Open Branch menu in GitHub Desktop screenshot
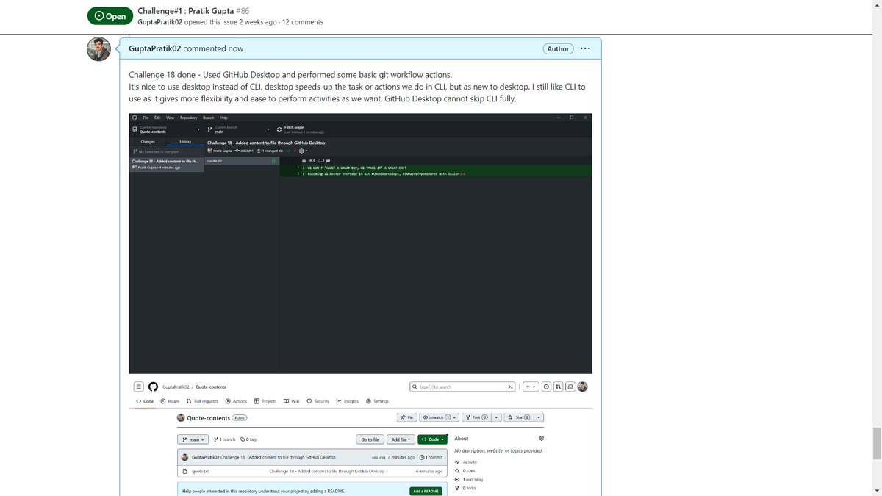The image size is (882, 496). coord(208,118)
